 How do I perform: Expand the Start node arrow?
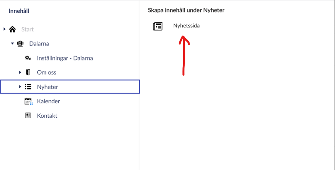(x=4, y=29)
